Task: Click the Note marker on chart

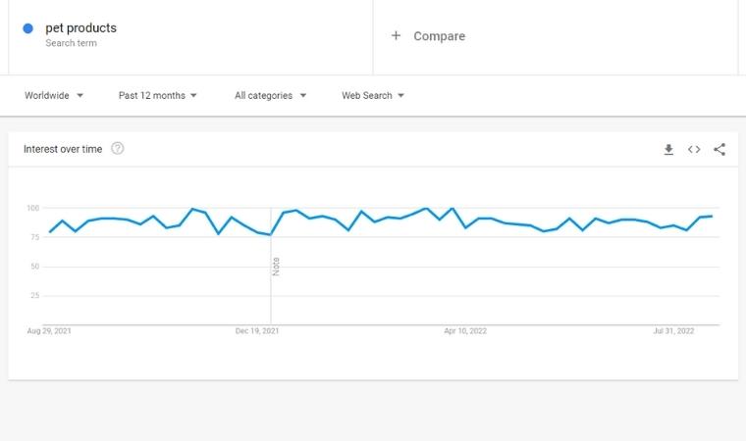Action: pyautogui.click(x=276, y=267)
